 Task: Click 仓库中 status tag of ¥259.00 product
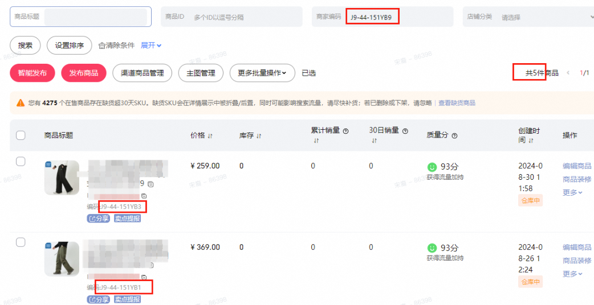[530, 201]
